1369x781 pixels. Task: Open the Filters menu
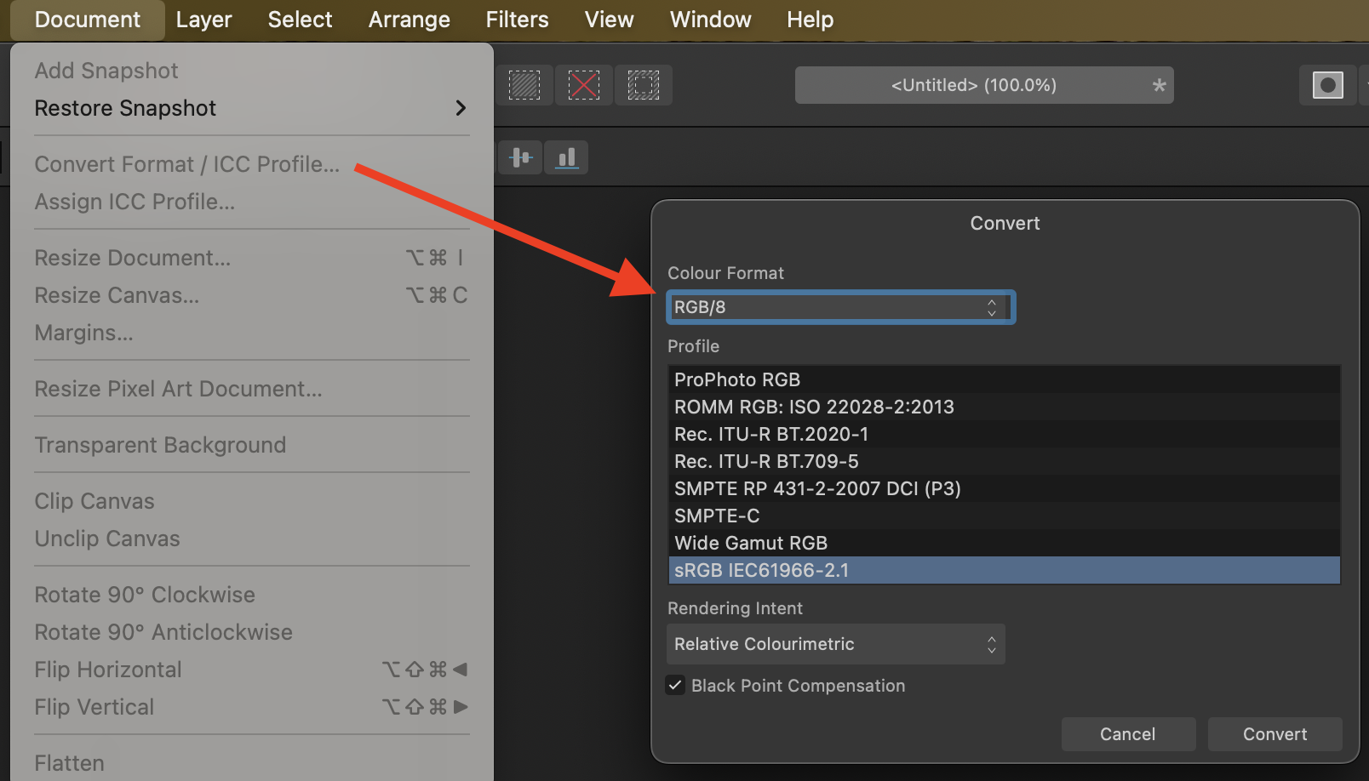(517, 19)
